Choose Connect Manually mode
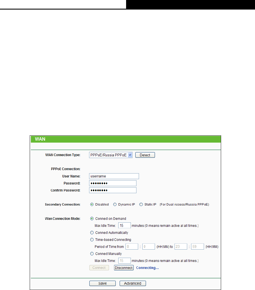Image resolution: width=255 pixels, height=290 pixels. click(x=92, y=254)
